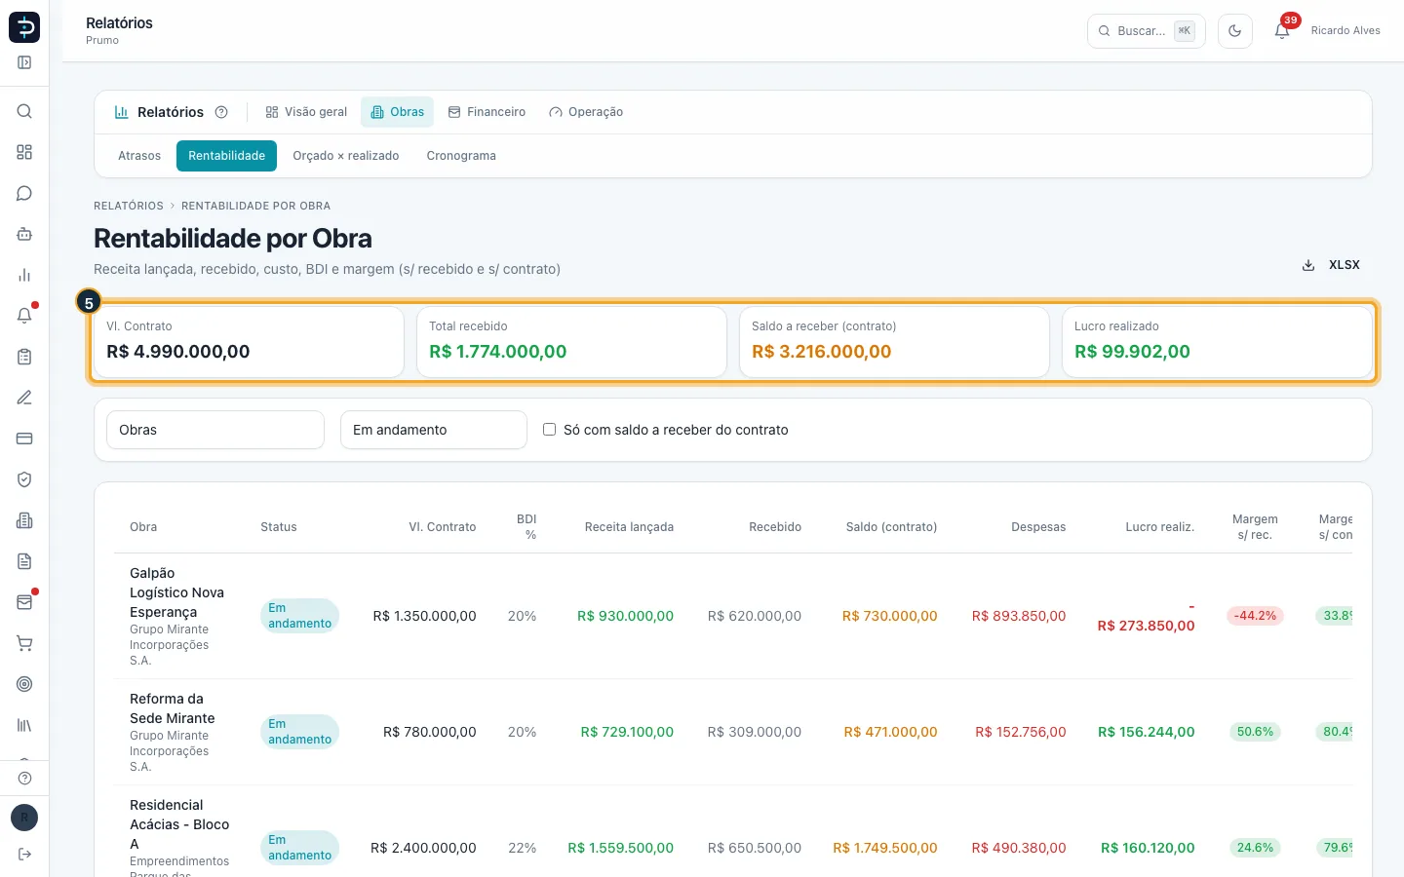Check 'Só com saldo a receber do contrato'

coord(549,430)
